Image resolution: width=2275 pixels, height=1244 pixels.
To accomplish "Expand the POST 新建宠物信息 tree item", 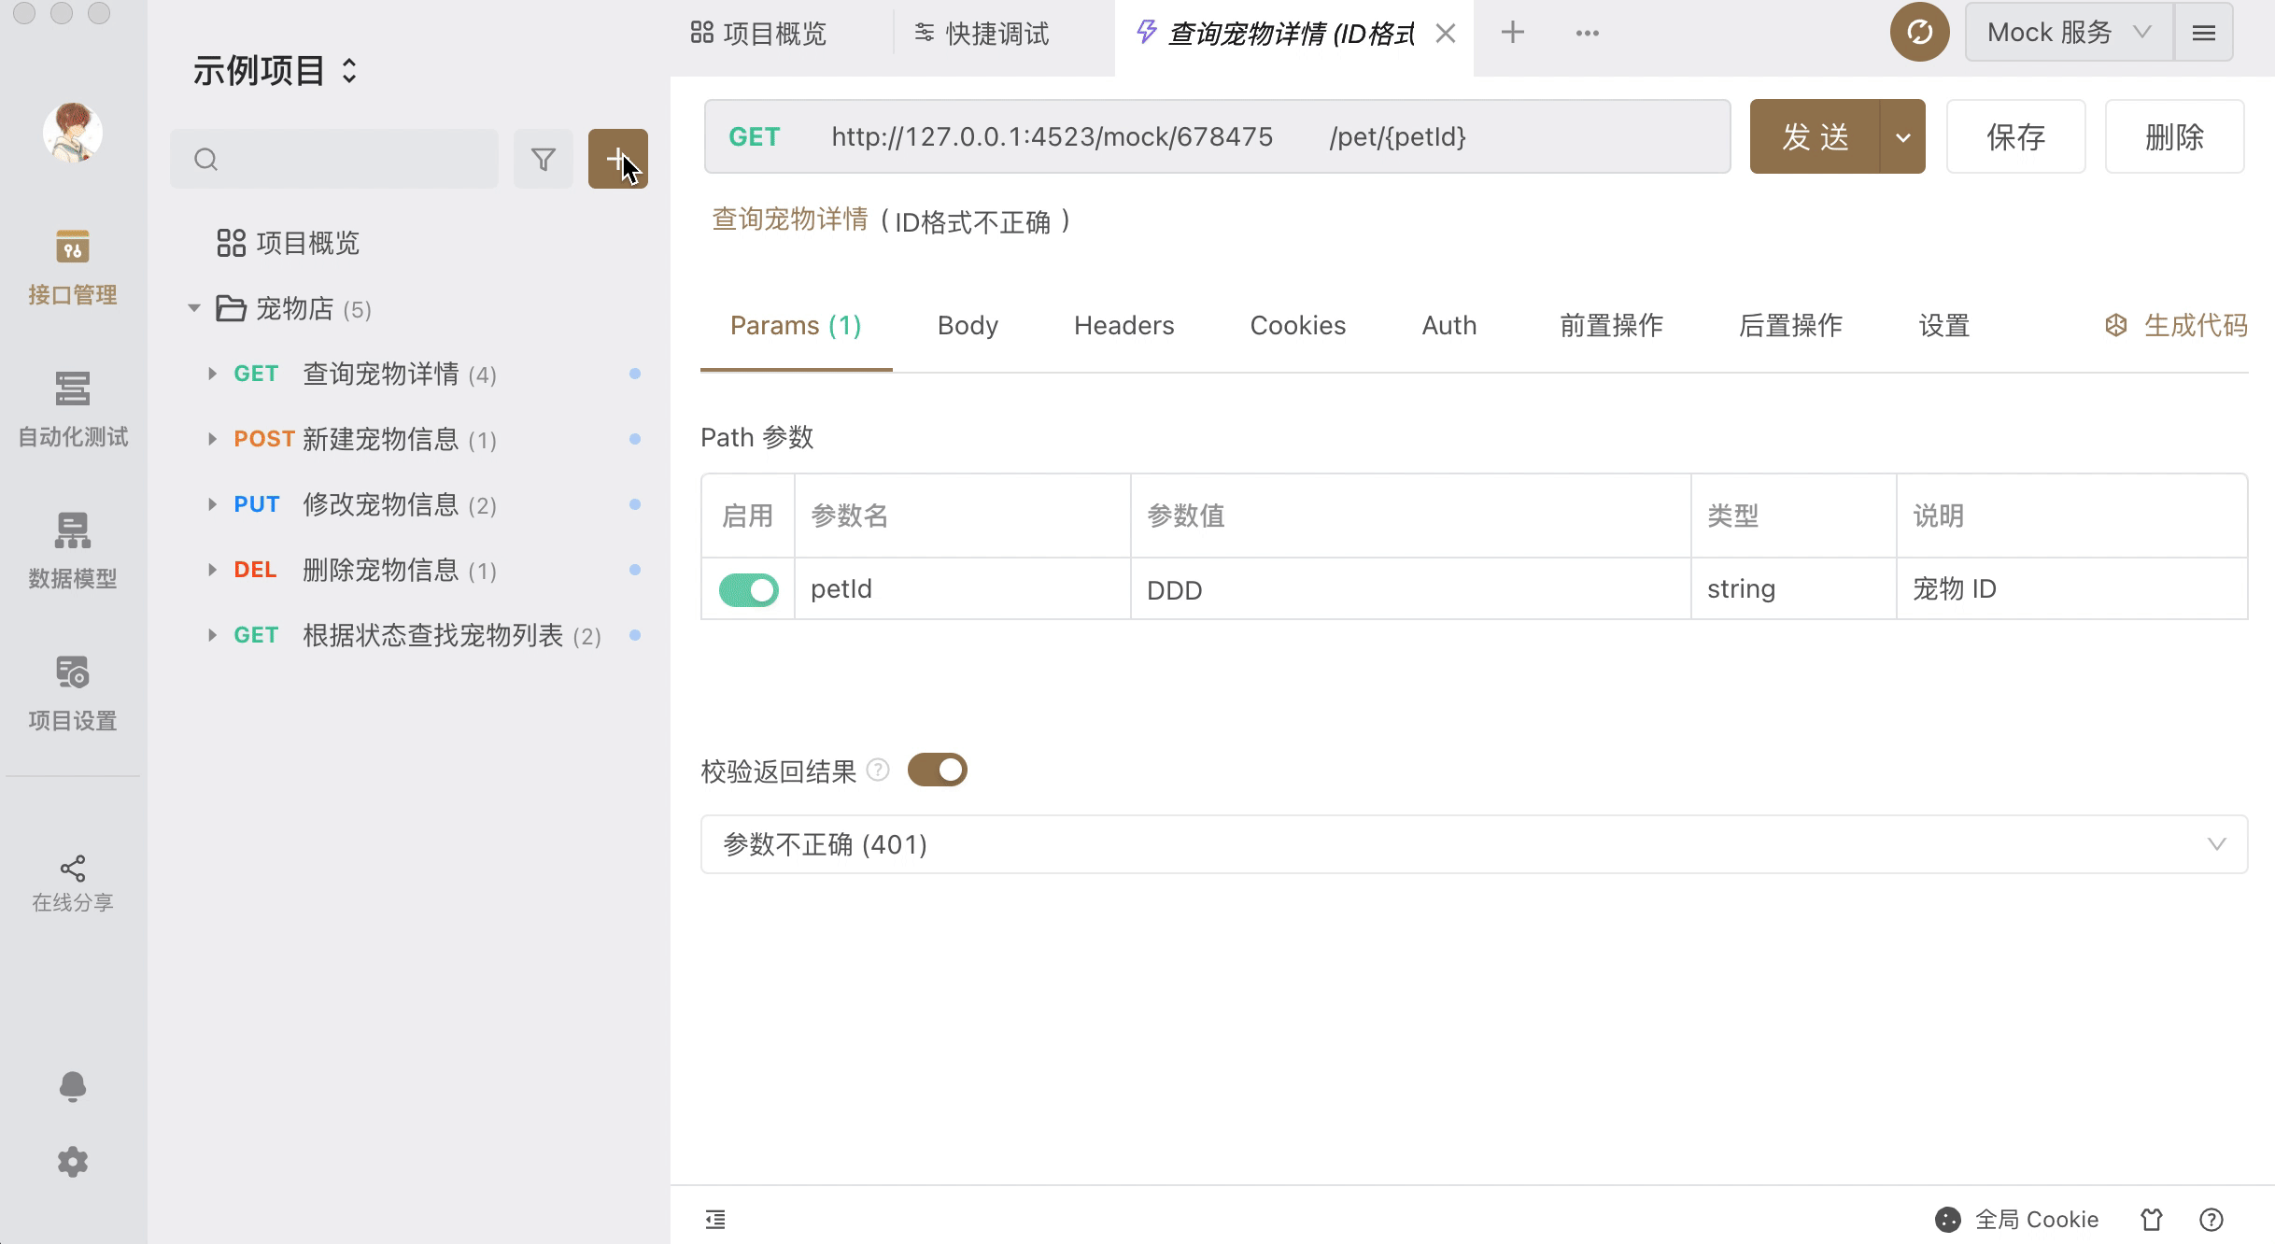I will point(212,439).
